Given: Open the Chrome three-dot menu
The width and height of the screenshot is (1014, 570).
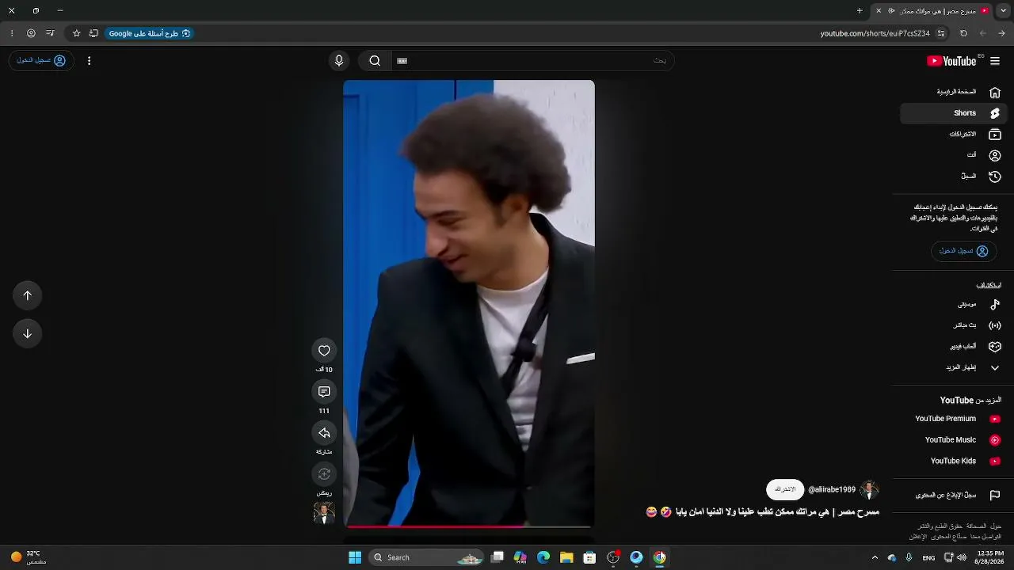Looking at the screenshot, I should click(12, 33).
